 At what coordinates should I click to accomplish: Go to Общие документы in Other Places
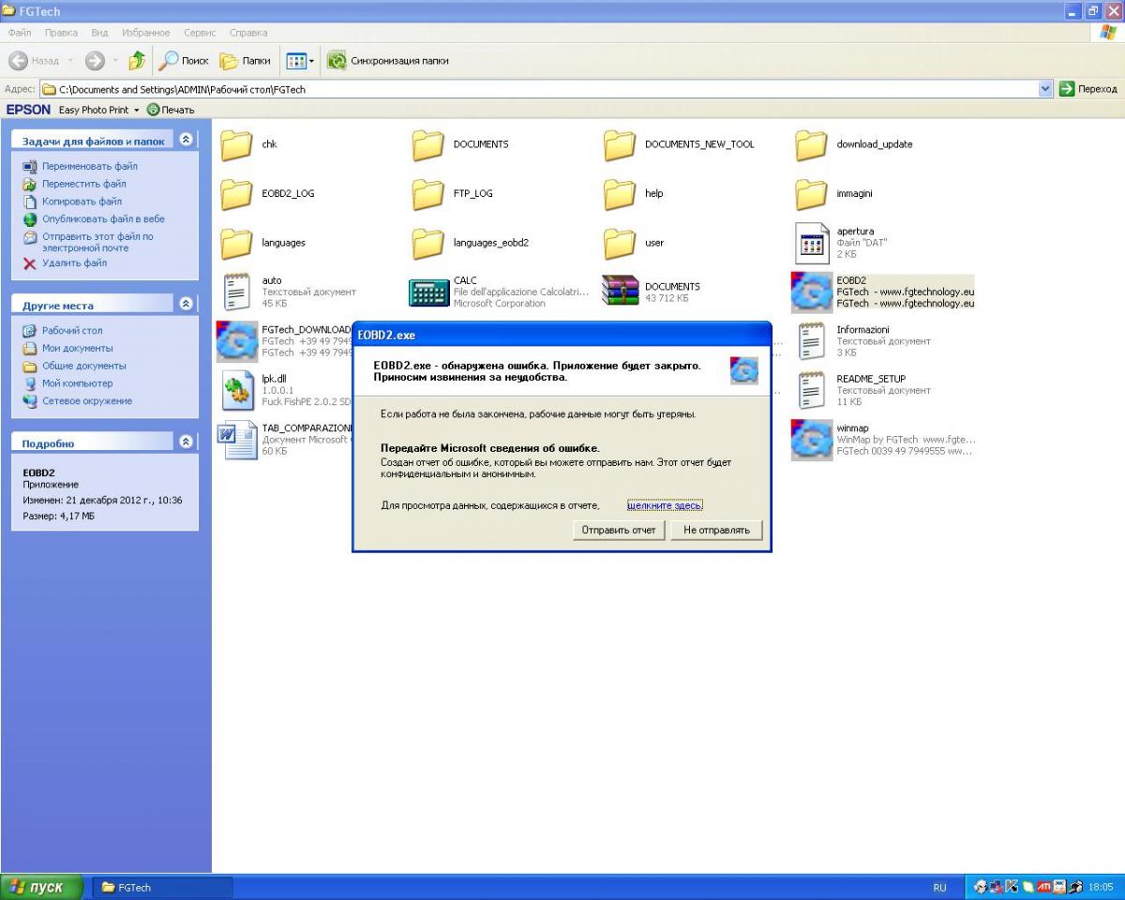coord(84,366)
